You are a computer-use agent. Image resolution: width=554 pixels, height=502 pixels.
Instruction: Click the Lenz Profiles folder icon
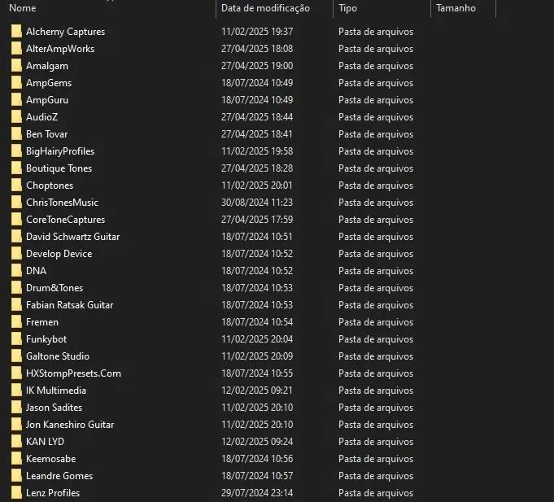[x=16, y=493]
